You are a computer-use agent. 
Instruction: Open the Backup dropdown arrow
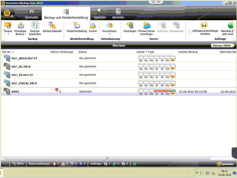click(x=8, y=34)
